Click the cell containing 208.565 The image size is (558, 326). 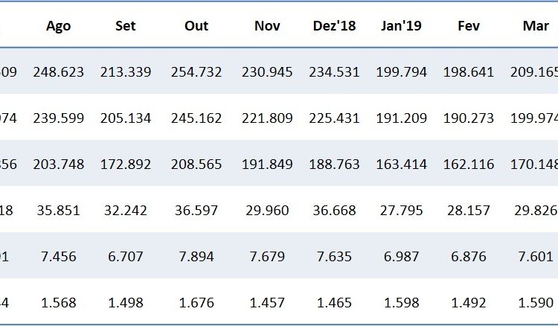point(196,164)
